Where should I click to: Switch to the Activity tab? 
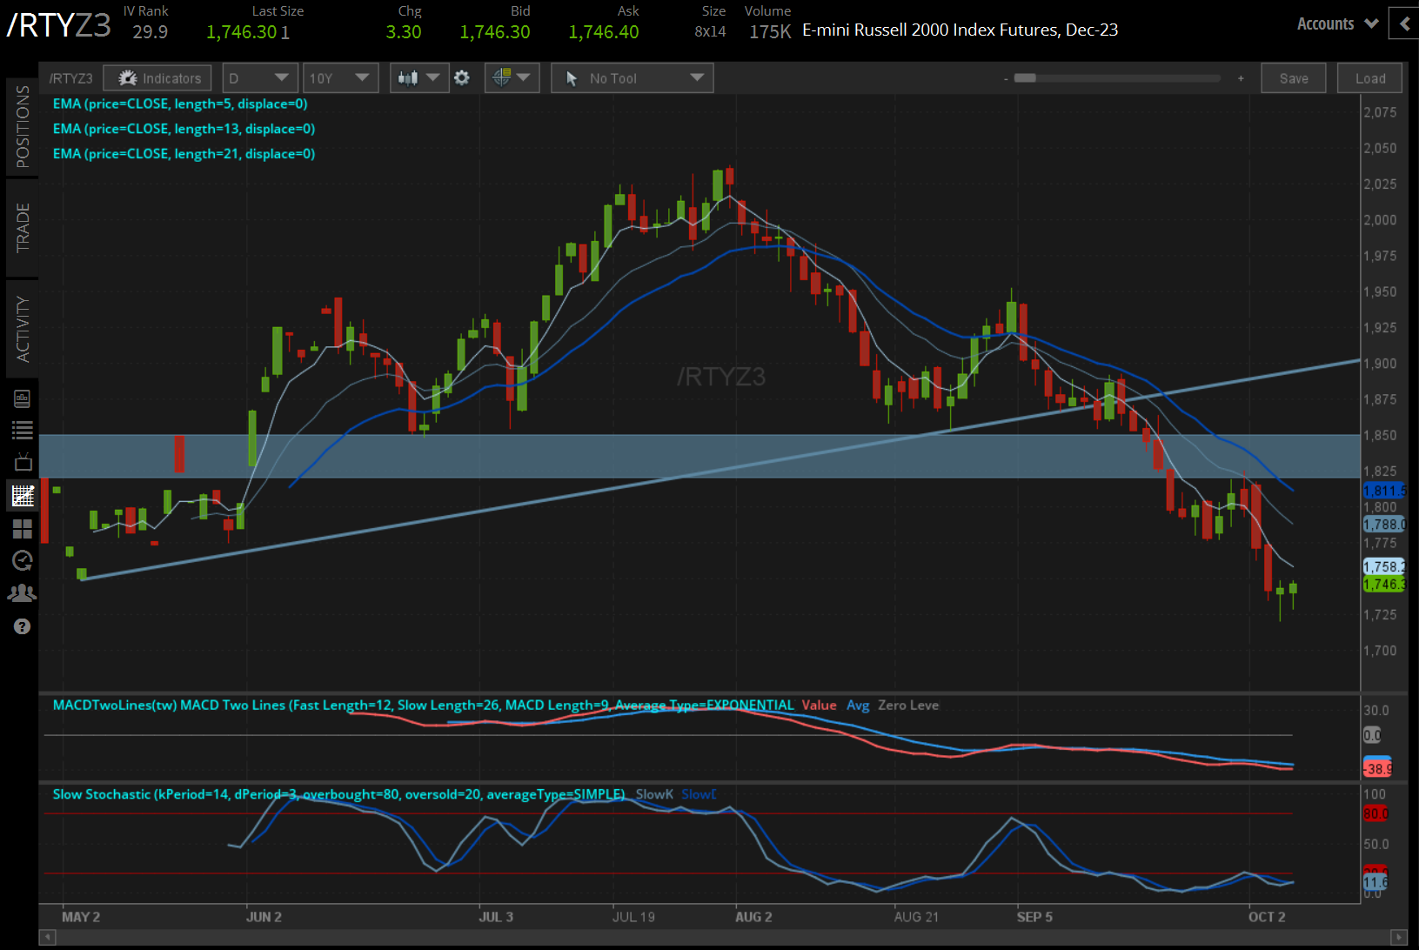(x=22, y=329)
